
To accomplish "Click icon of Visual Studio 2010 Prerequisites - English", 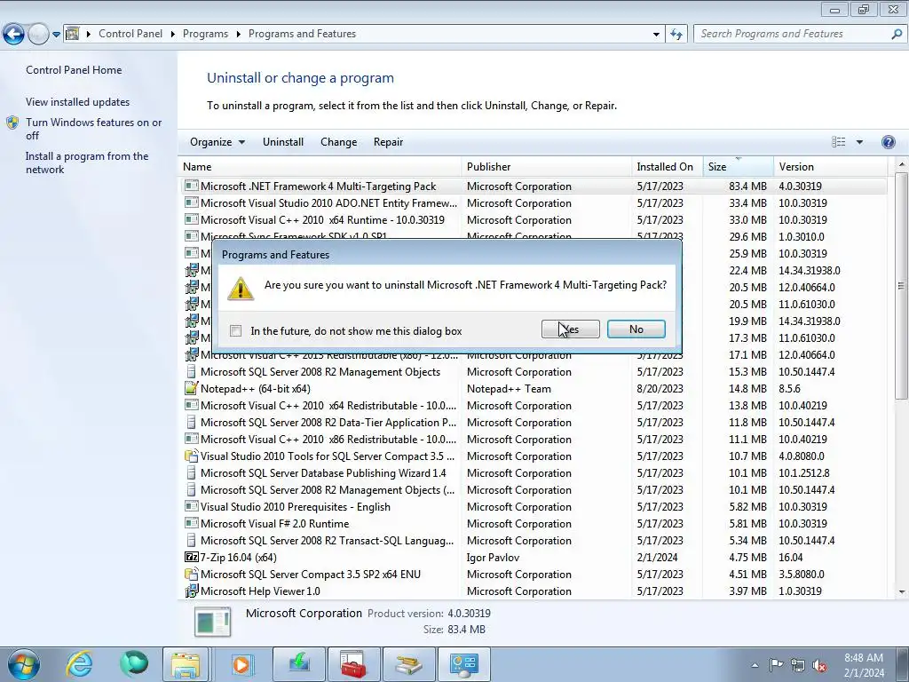I will [x=192, y=506].
